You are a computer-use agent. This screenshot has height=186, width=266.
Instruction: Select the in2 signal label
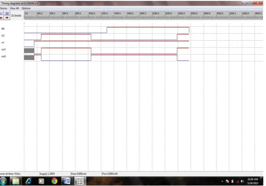pos(3,35)
